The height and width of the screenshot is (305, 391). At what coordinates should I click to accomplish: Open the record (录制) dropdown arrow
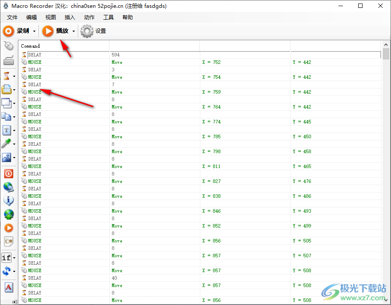click(35, 32)
